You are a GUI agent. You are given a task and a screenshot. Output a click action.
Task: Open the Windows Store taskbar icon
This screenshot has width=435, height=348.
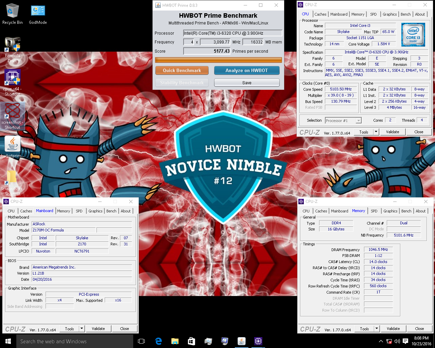pyautogui.click(x=191, y=341)
